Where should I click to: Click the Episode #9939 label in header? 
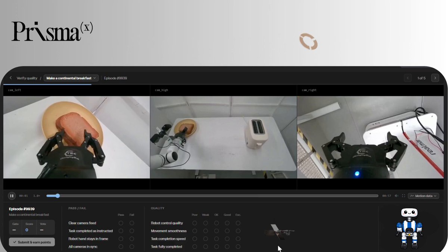tap(115, 78)
